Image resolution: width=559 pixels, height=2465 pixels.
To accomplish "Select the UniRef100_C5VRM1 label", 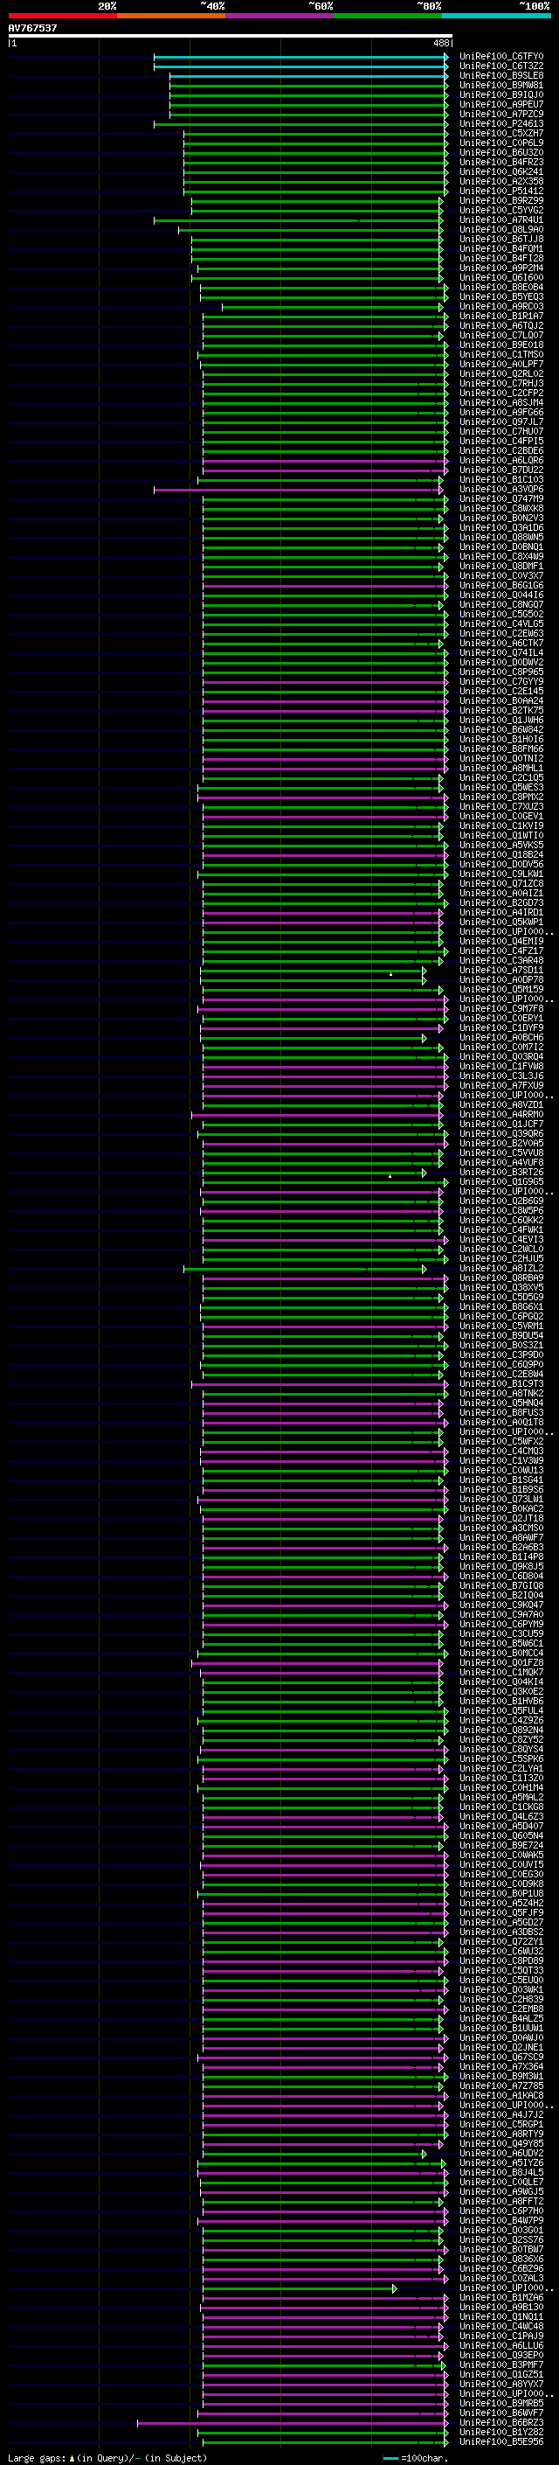I will pos(500,1327).
